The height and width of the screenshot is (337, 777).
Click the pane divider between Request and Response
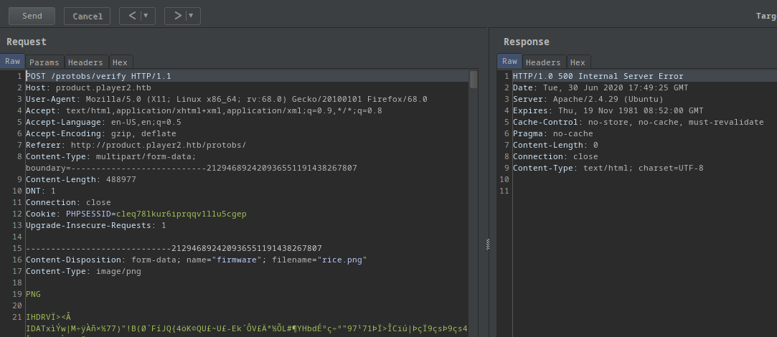coord(488,244)
